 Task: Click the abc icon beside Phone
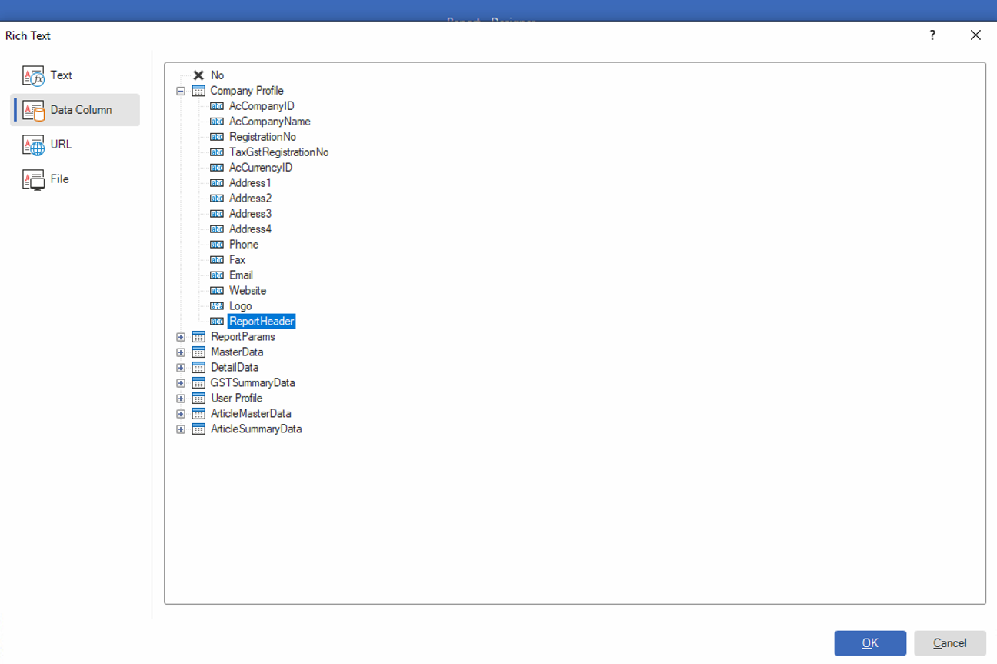click(x=216, y=244)
